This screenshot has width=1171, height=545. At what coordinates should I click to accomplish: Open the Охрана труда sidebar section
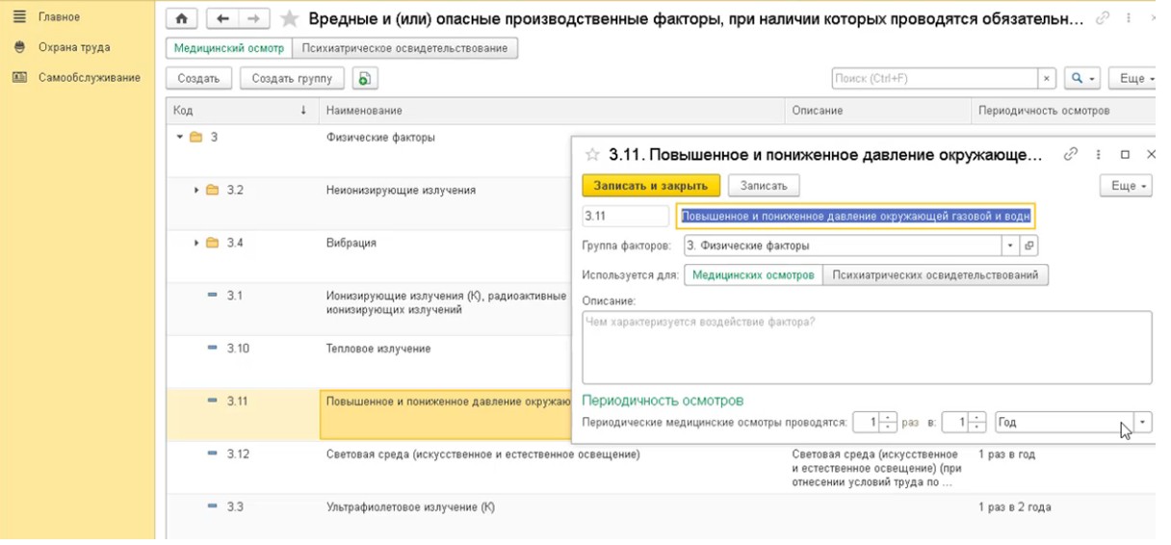point(74,47)
